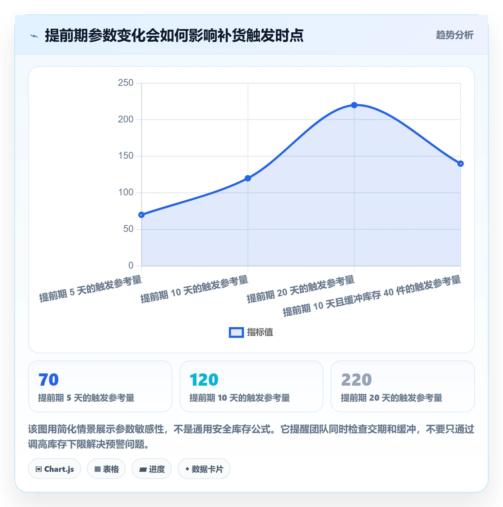Click the last data point for 缓冲库存 40 件
The image size is (503, 507).
coord(461,164)
